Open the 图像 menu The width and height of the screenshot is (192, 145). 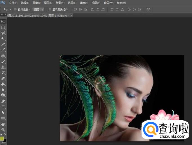point(37,3)
